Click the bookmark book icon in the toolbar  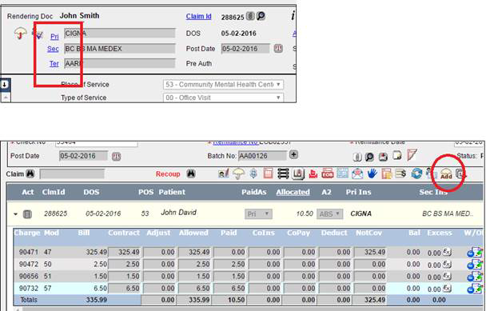click(298, 173)
